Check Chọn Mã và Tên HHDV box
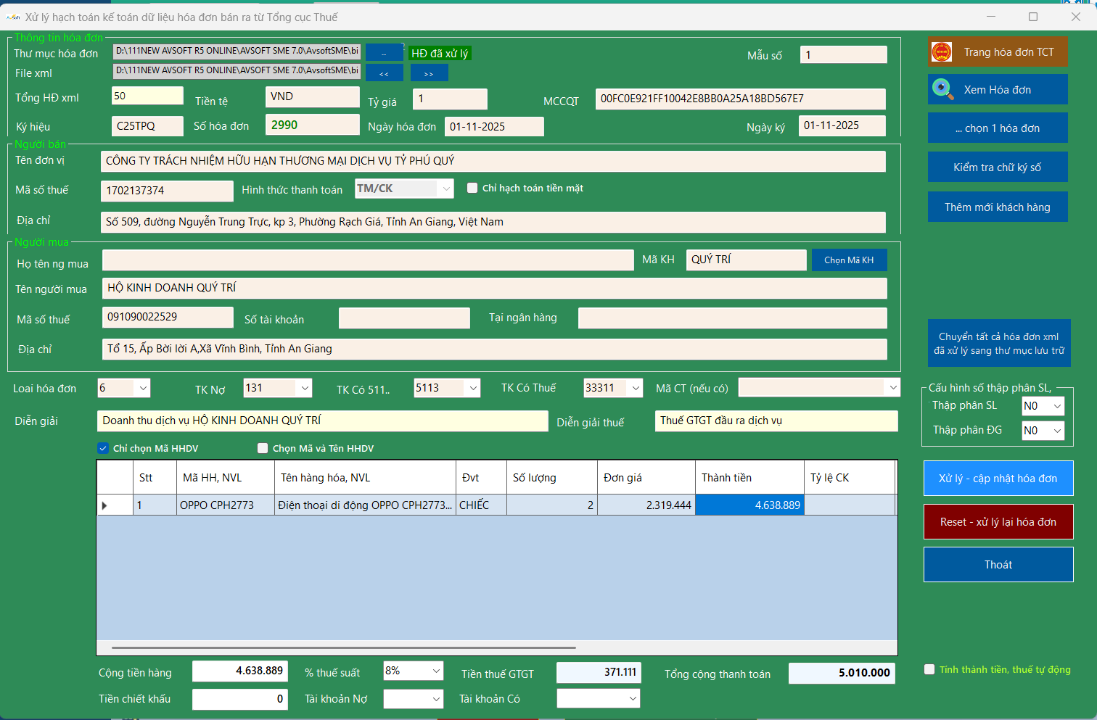This screenshot has height=720, width=1097. 263,449
